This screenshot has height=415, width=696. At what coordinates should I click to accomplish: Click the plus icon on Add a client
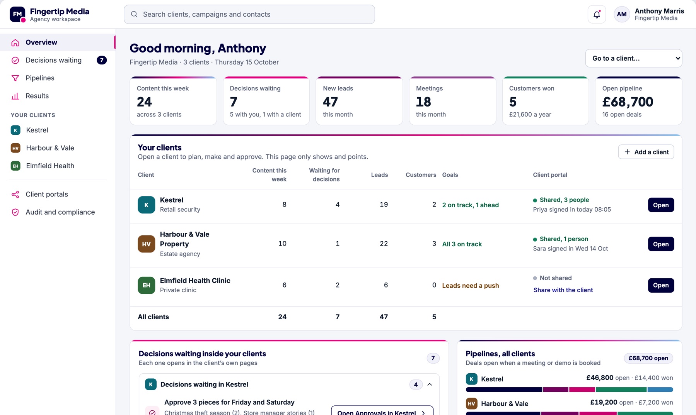pyautogui.click(x=627, y=152)
